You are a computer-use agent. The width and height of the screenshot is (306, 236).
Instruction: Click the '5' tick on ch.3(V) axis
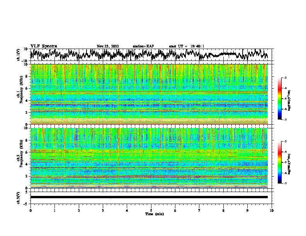[27, 192]
